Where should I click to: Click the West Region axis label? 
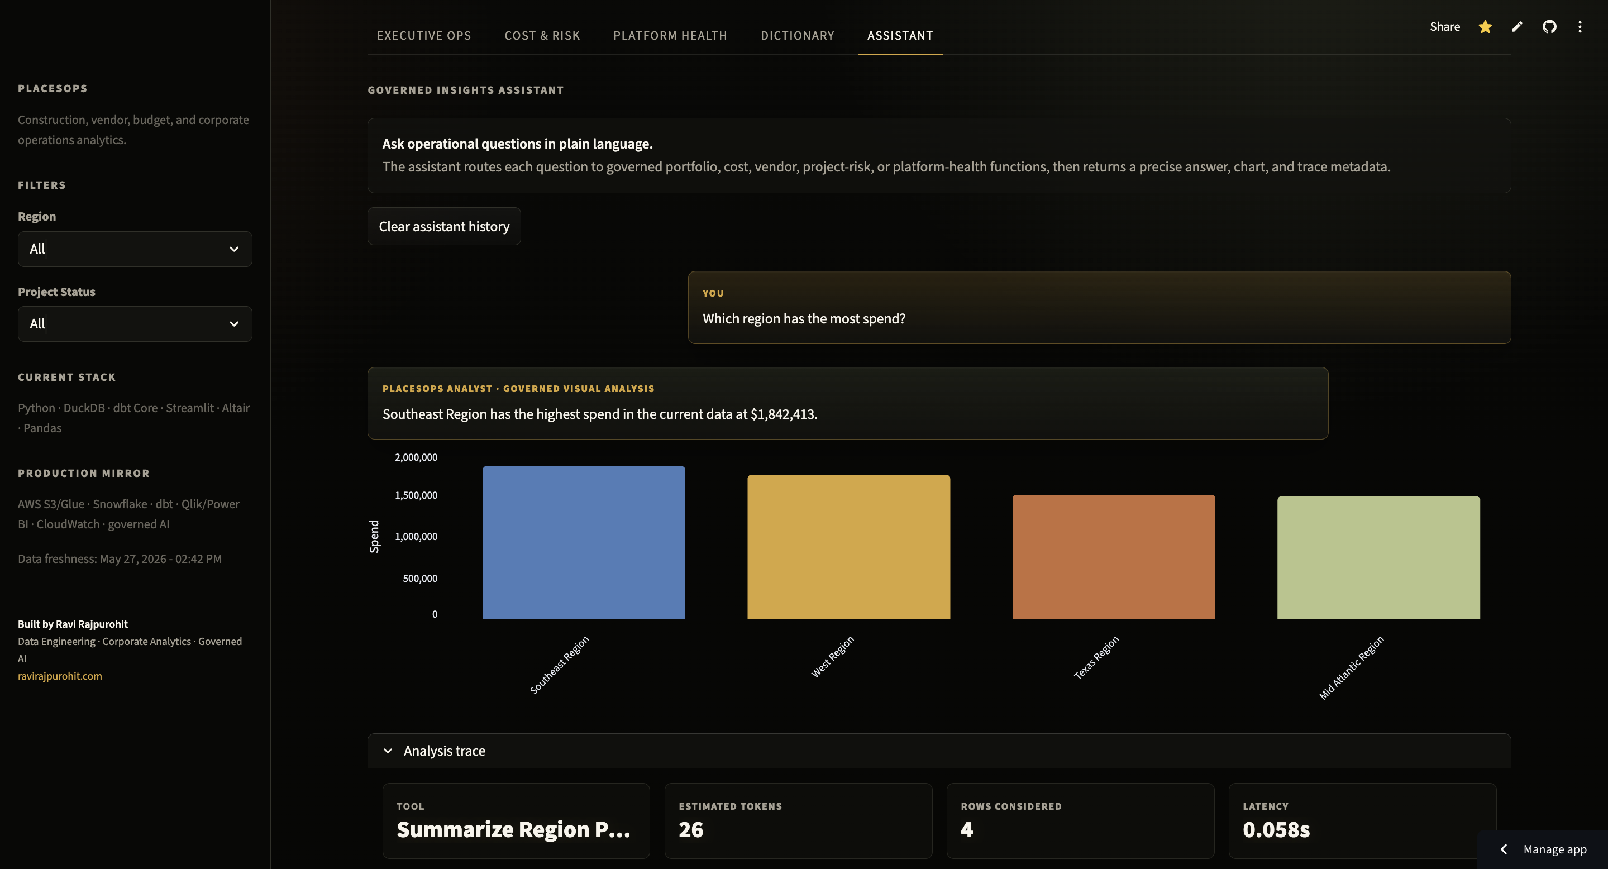pos(832,657)
